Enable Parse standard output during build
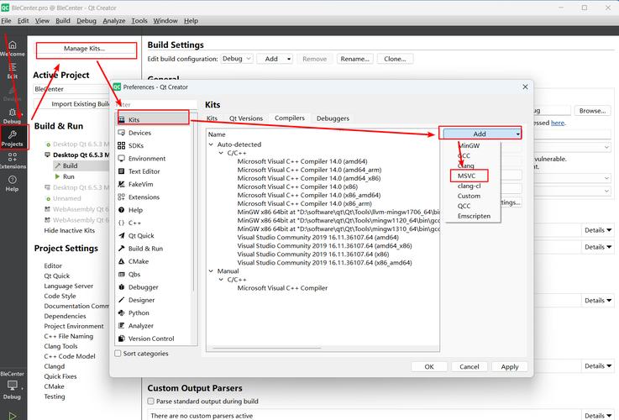This screenshot has height=420, width=619. [151, 401]
